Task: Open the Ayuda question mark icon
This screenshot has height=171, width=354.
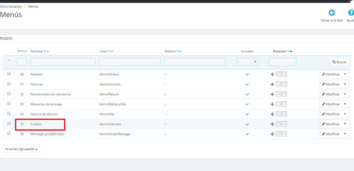Action: pyautogui.click(x=351, y=13)
